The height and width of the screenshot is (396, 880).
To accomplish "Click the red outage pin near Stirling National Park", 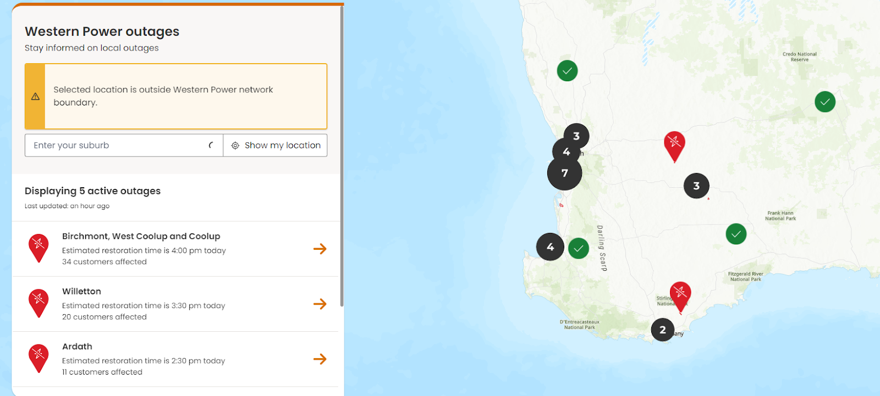I will [x=680, y=297].
